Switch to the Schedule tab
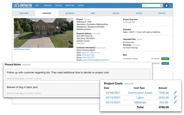Viewport: 184px width, 115px height. [x=70, y=13]
